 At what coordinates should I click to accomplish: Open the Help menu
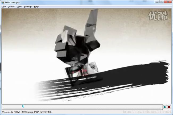[36, 7]
